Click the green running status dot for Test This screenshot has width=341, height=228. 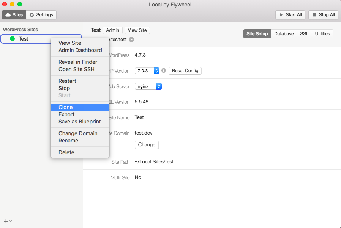[13, 39]
